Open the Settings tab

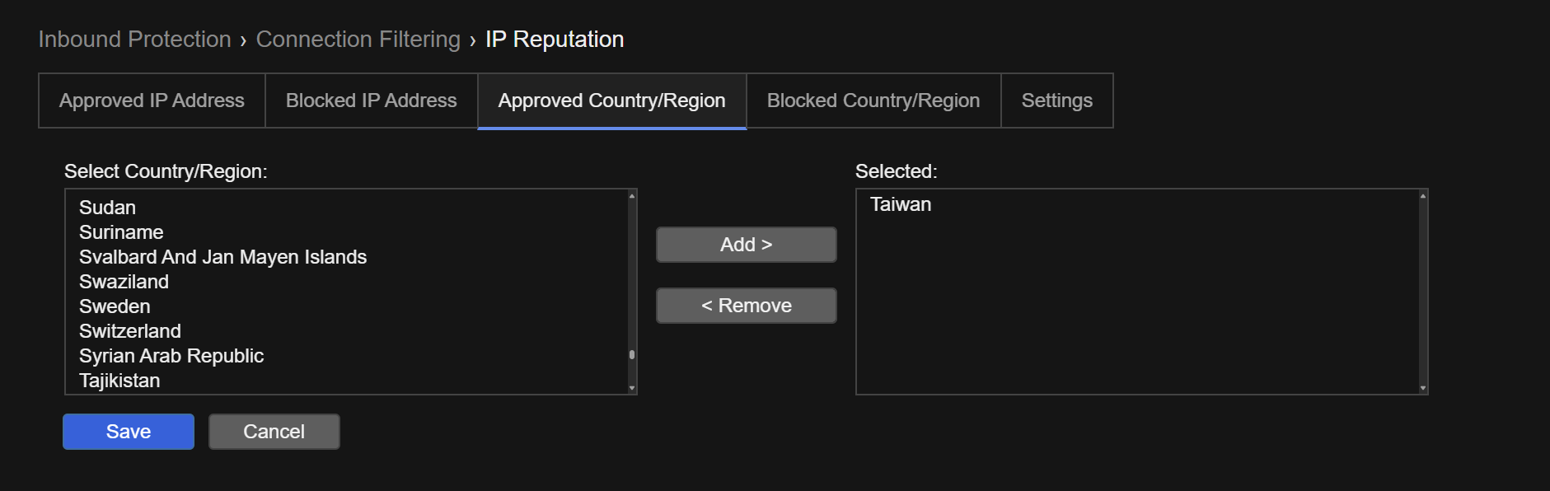point(1056,101)
